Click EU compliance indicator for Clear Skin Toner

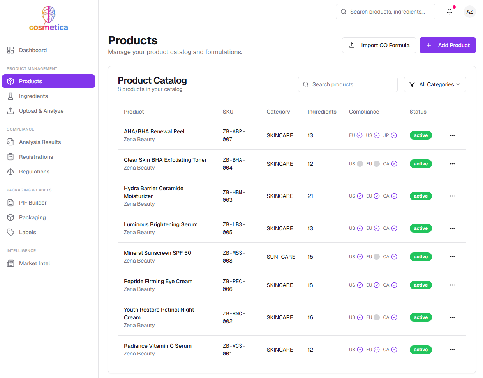(376, 164)
